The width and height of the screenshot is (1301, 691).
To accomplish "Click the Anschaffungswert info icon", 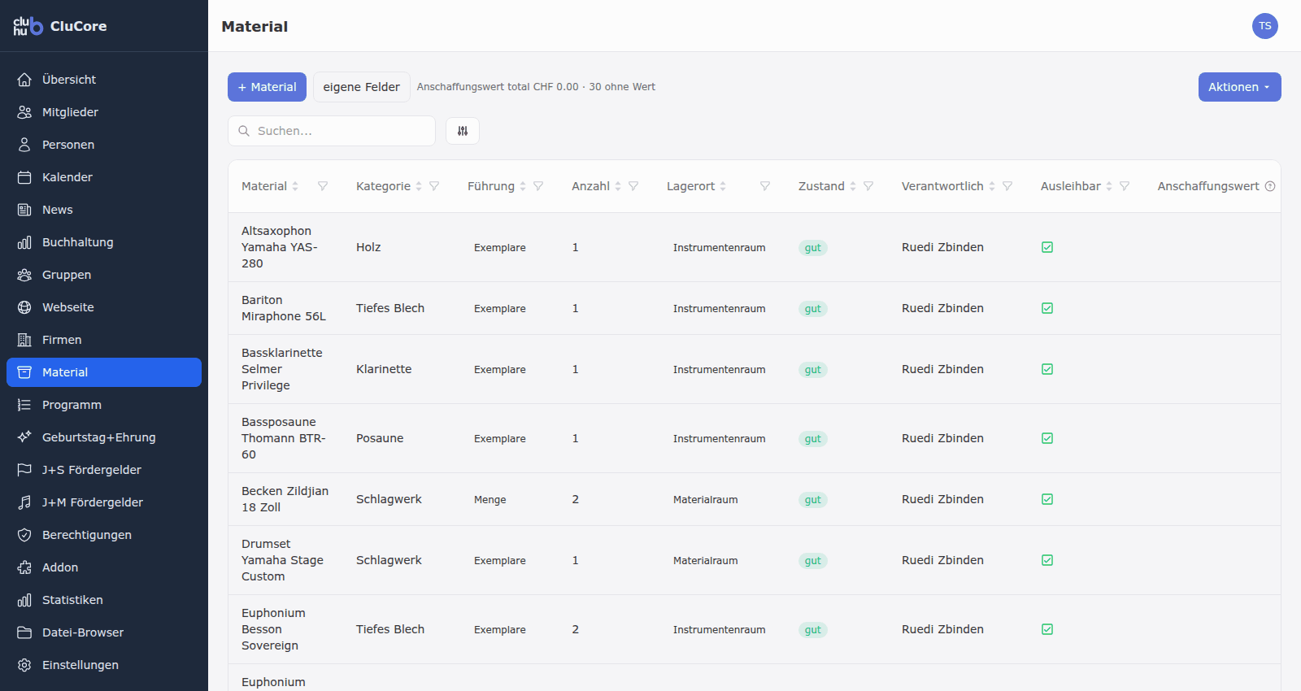I will tap(1270, 186).
